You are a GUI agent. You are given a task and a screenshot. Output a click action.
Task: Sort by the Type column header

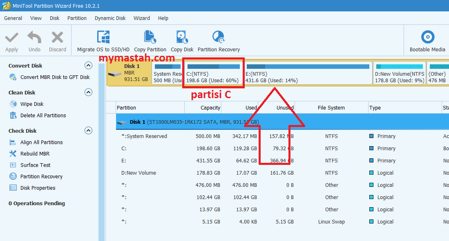pyautogui.click(x=405, y=107)
